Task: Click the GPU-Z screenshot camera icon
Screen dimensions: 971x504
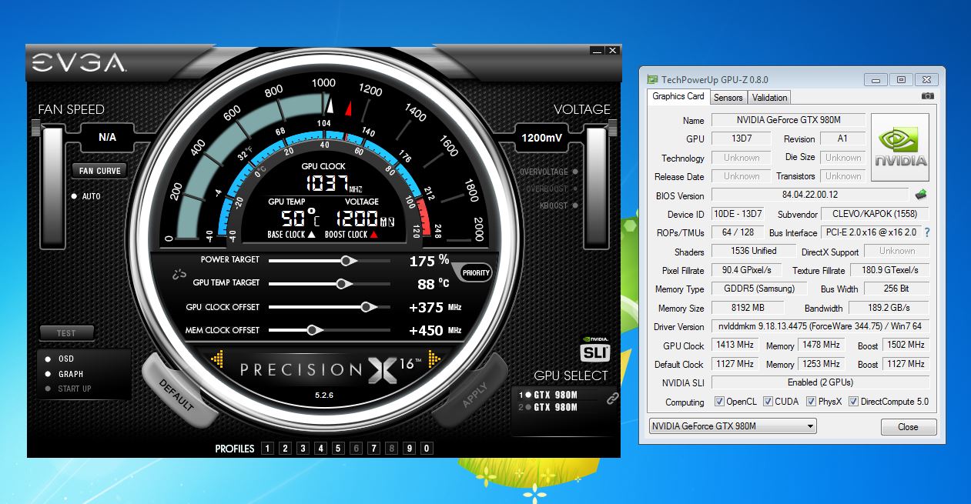Action: click(928, 96)
